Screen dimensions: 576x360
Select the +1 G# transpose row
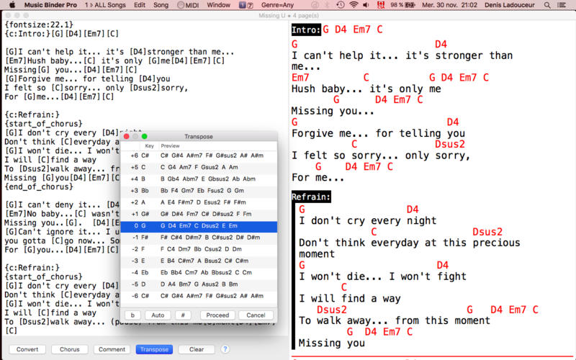click(x=199, y=214)
